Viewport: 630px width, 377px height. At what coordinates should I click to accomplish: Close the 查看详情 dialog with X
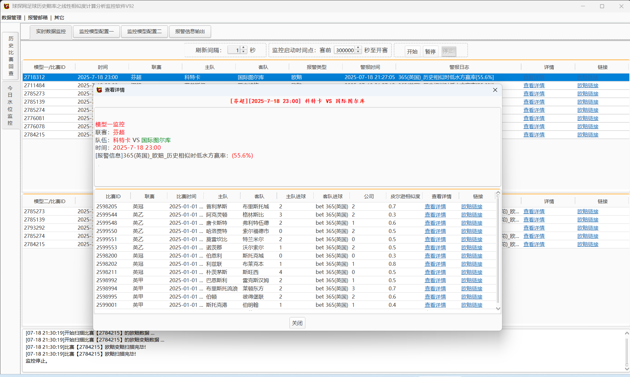[495, 90]
